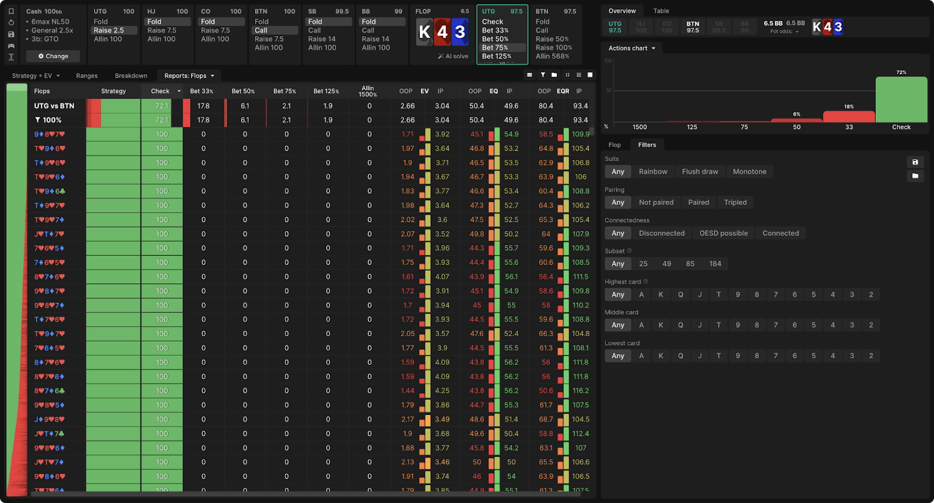The height and width of the screenshot is (503, 934).
Task: Switch to grid view icon above table
Action: pos(578,75)
